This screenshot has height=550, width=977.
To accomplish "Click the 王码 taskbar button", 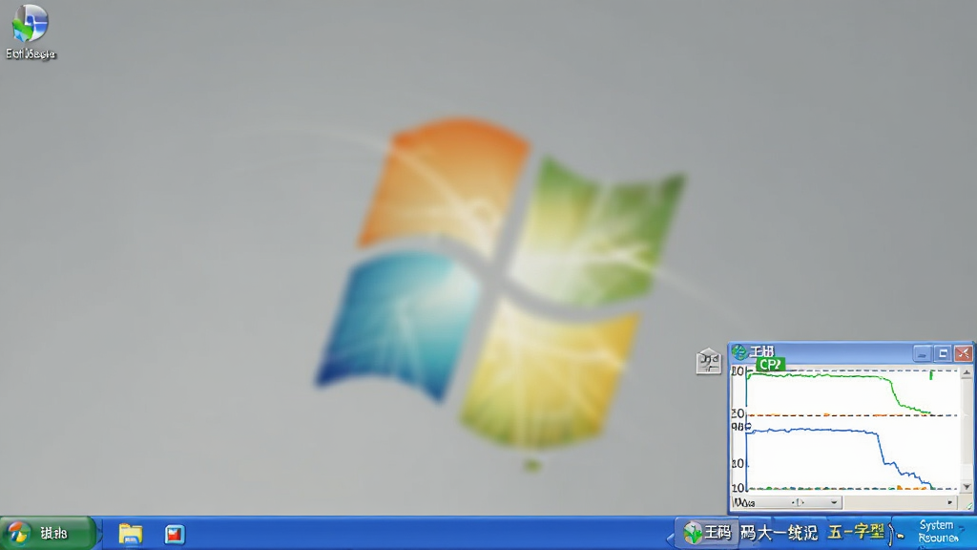I will tap(708, 533).
